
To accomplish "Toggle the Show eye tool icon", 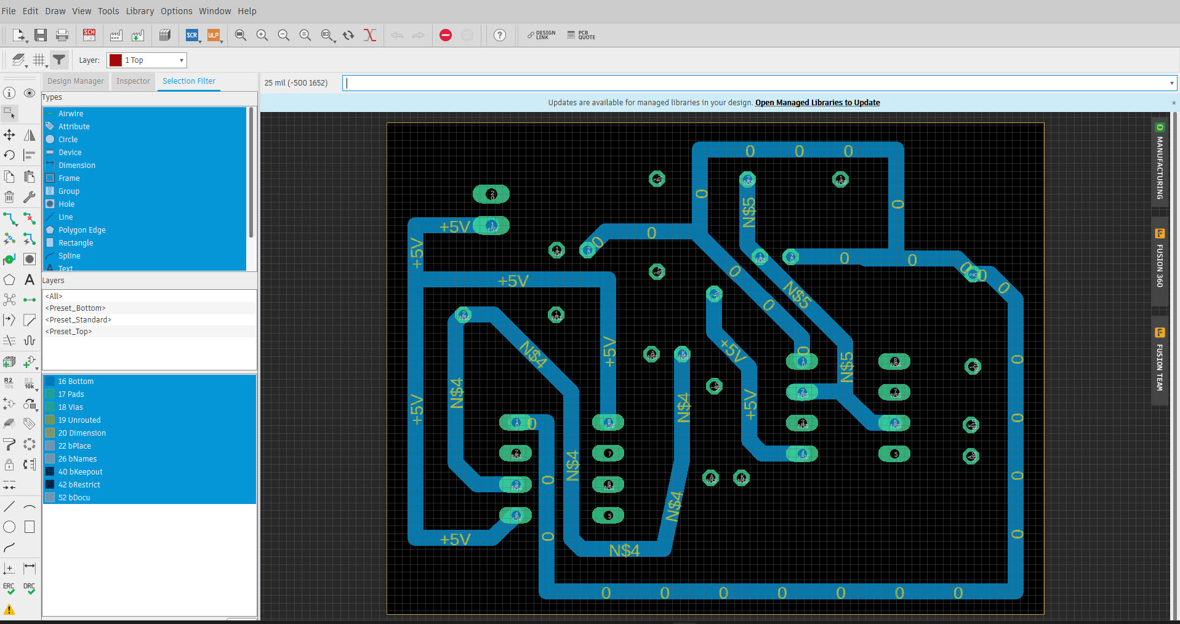I will (30, 93).
